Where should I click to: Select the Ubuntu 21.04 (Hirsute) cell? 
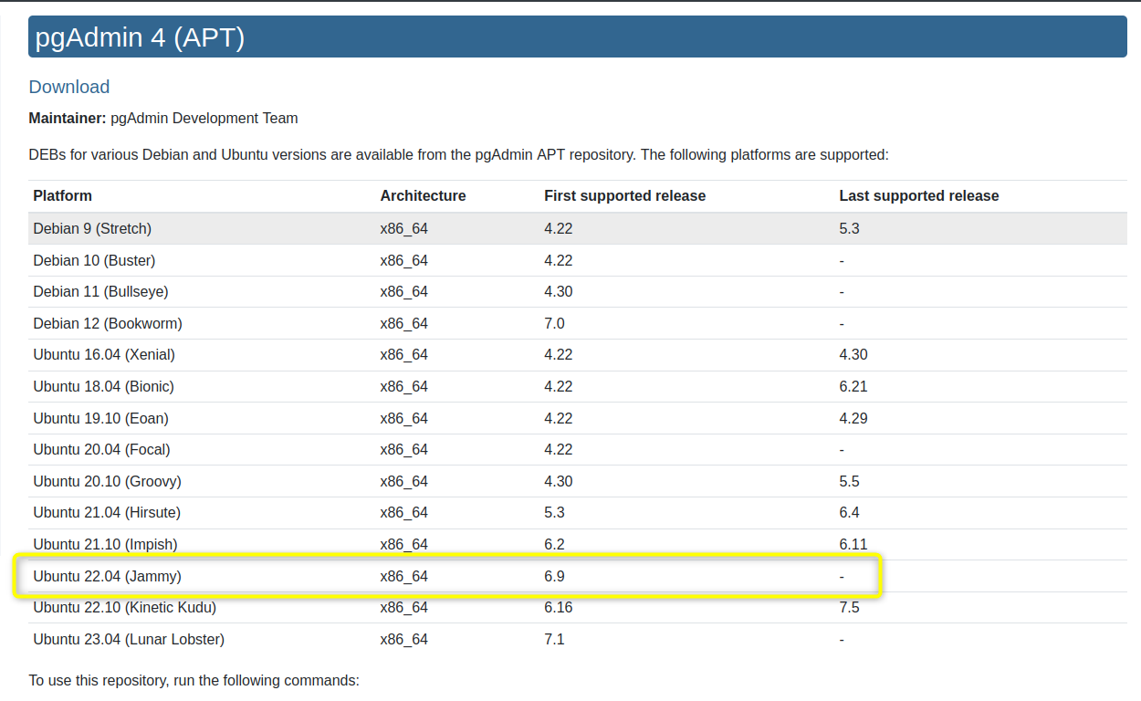pos(107,512)
